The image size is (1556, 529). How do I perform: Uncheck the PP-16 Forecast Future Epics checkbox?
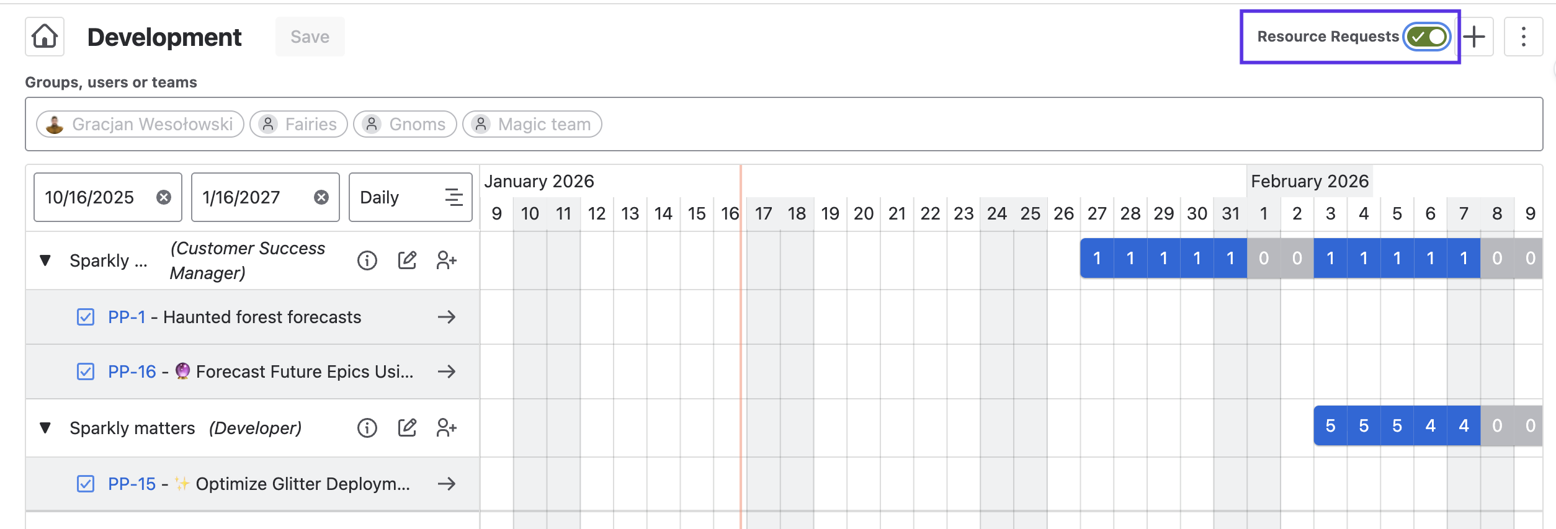[86, 371]
